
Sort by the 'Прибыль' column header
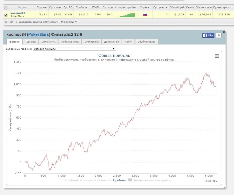(x=82, y=7)
